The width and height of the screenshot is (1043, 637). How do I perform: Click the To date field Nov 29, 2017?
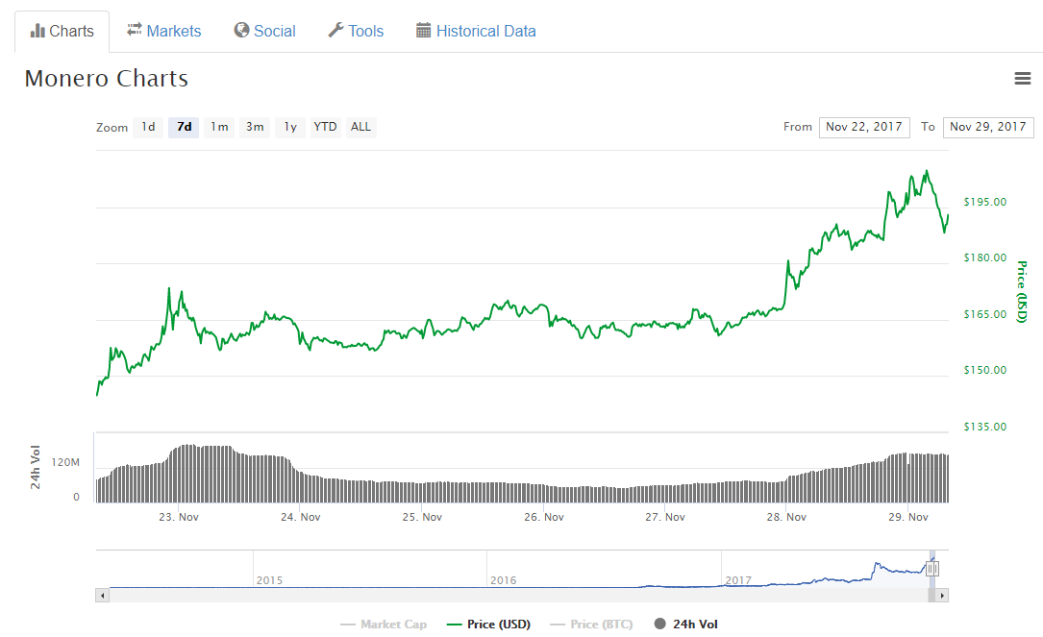click(988, 127)
